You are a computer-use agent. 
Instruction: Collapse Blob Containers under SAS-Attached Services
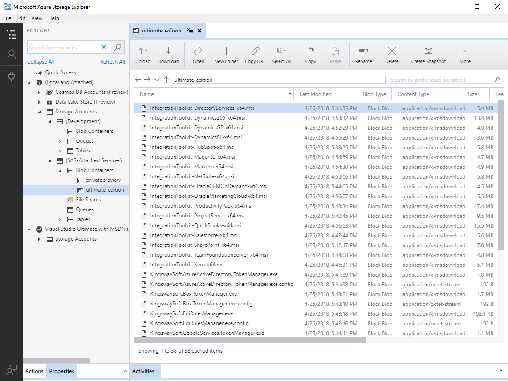(60, 170)
